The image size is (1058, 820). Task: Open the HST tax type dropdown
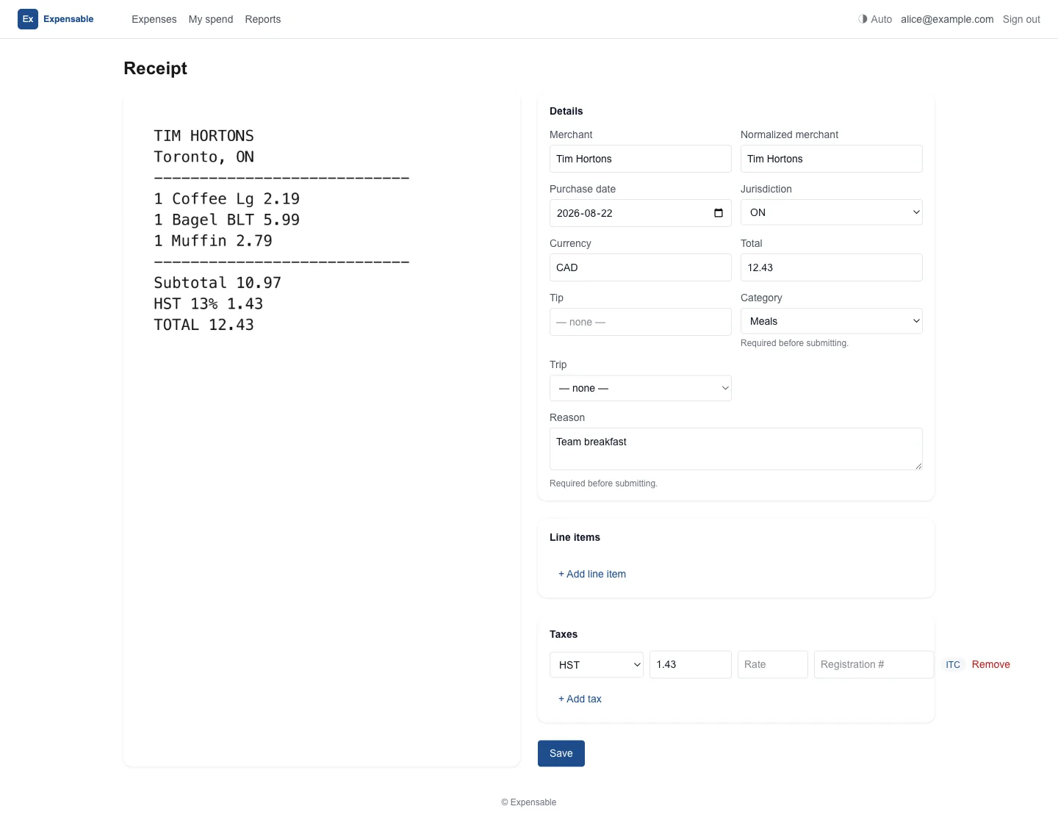coord(597,665)
